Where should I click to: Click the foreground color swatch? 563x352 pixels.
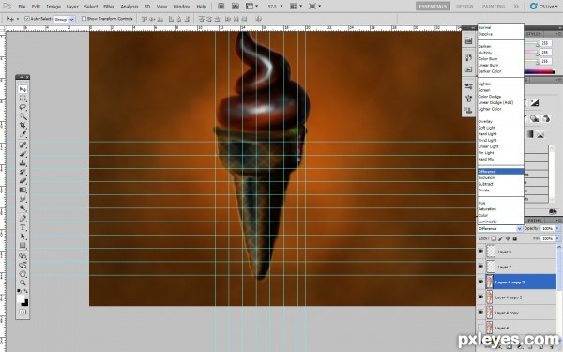point(21,298)
